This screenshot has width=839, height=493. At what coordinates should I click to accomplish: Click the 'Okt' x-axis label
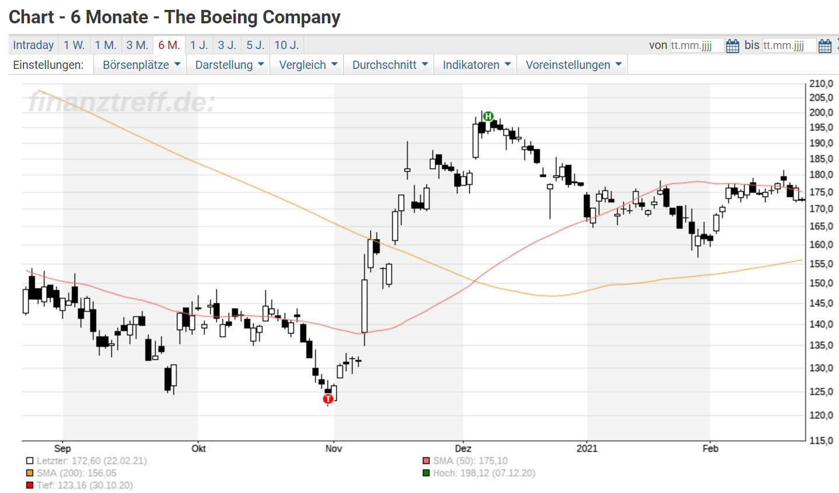(x=198, y=449)
